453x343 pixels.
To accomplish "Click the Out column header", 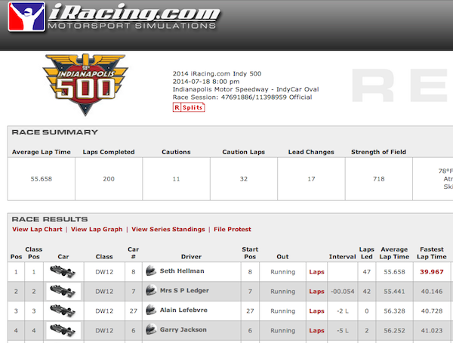I will pyautogui.click(x=282, y=257).
